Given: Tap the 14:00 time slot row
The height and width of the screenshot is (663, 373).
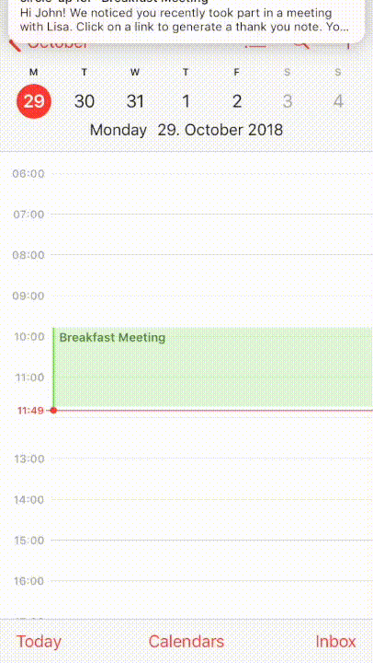Looking at the screenshot, I should pos(186,519).
